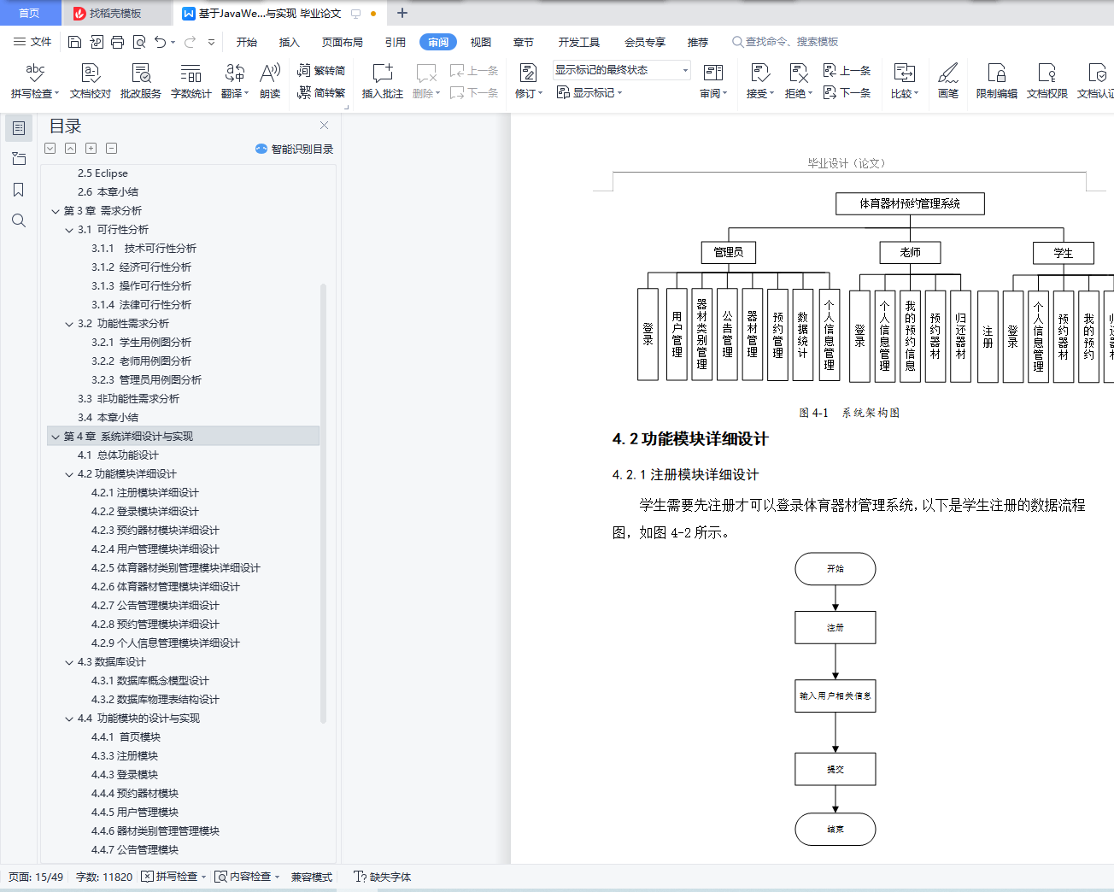This screenshot has height=892, width=1114.
Task: Open document proofreading (文档校对)
Action: (91, 81)
